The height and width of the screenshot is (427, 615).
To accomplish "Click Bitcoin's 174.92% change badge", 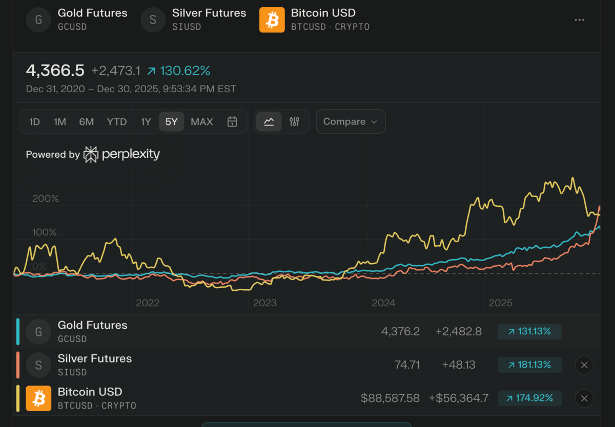I will (529, 398).
